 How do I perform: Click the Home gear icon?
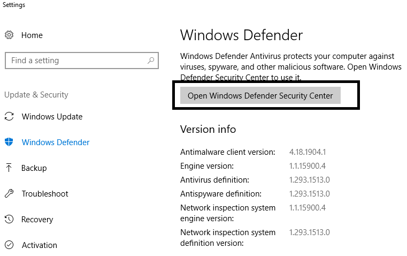click(x=9, y=35)
